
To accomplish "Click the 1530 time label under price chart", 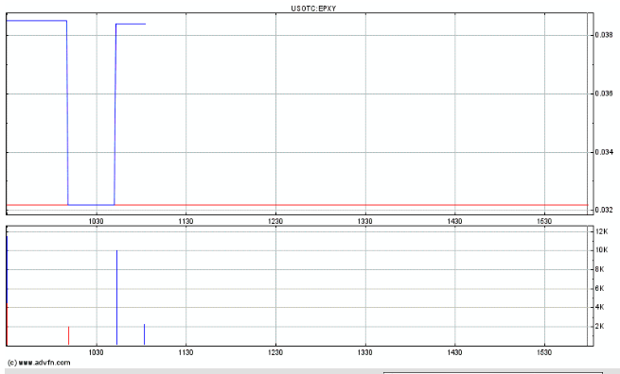I will (x=544, y=221).
